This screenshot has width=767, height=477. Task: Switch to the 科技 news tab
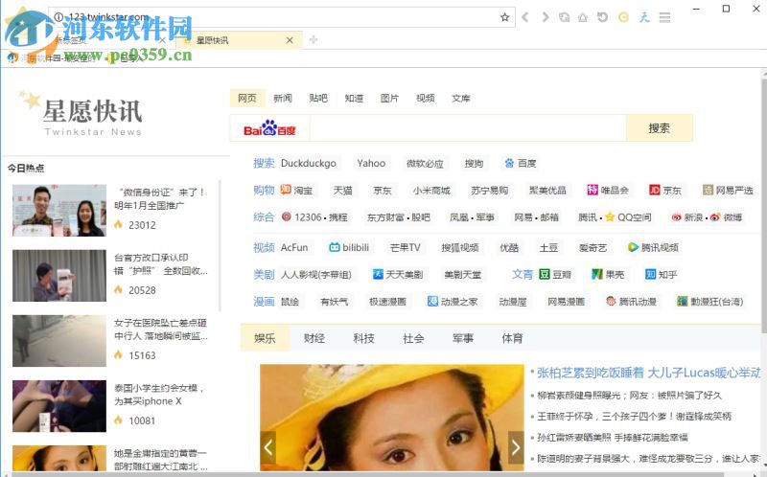364,338
